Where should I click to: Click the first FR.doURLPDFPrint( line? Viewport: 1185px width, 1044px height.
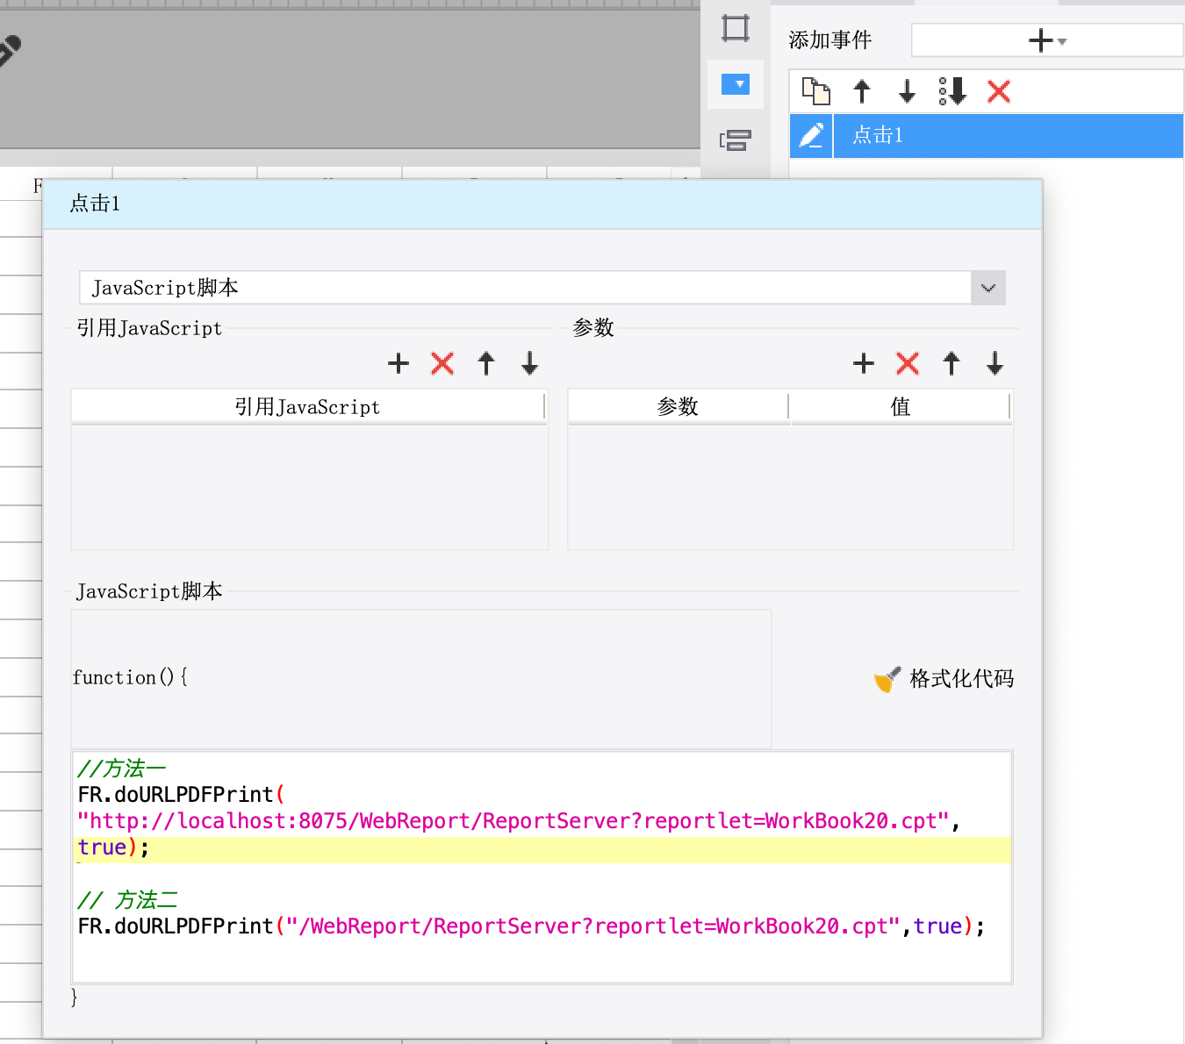[x=181, y=796]
